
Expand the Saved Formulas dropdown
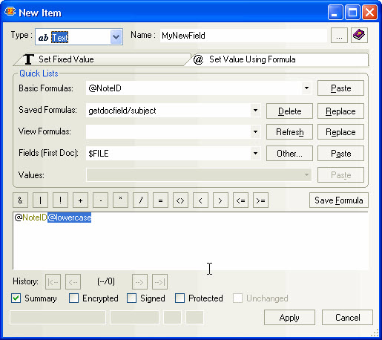(255, 111)
